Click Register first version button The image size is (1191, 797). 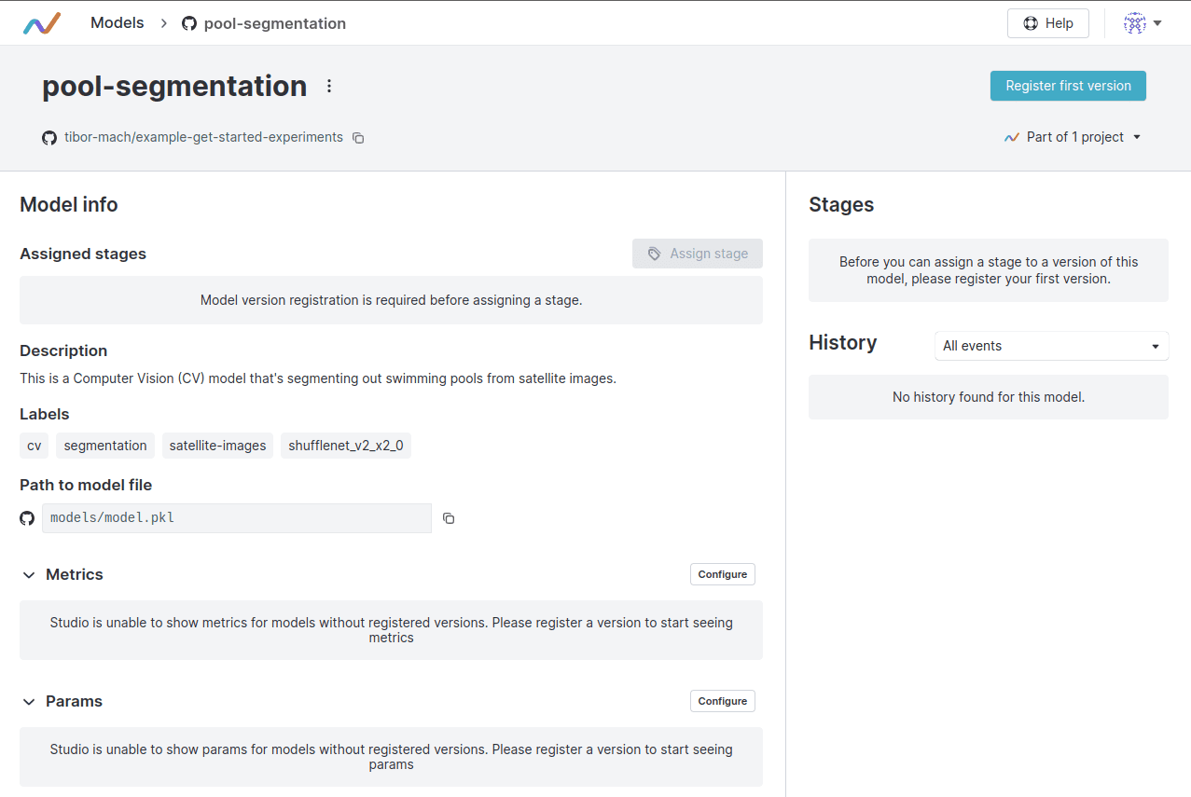[x=1068, y=86]
